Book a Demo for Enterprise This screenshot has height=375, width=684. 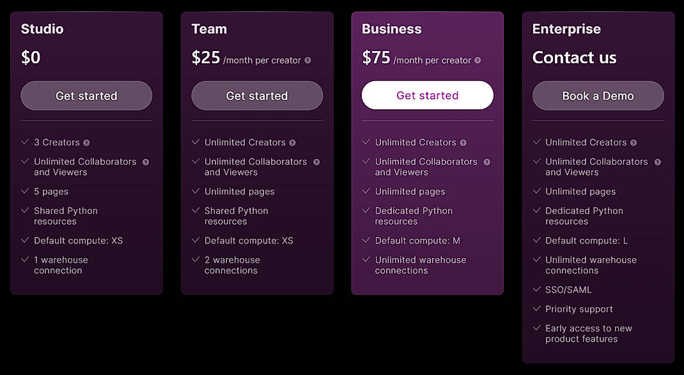point(598,95)
